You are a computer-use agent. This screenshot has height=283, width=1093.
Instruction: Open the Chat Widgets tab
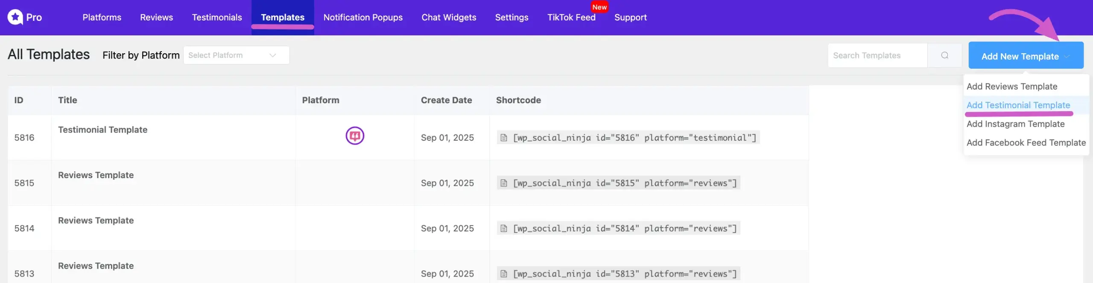(x=449, y=17)
